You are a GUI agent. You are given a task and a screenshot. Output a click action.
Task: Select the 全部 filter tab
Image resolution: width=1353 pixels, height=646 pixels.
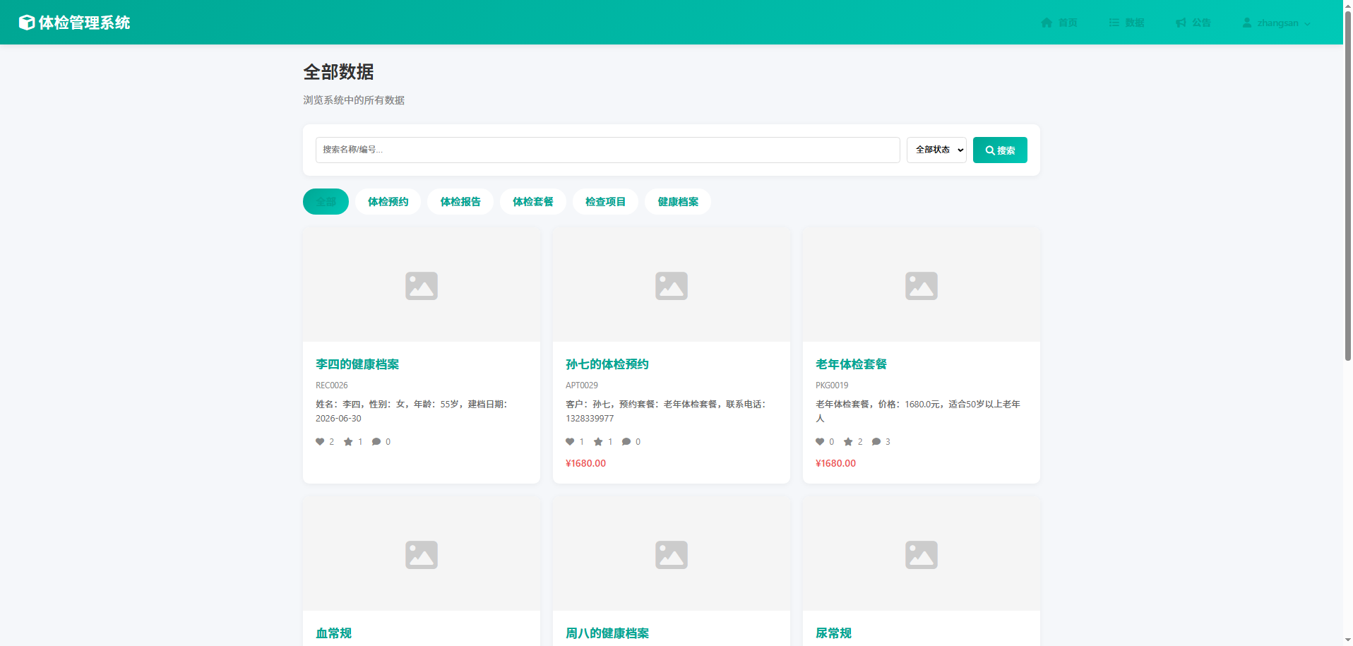[326, 201]
